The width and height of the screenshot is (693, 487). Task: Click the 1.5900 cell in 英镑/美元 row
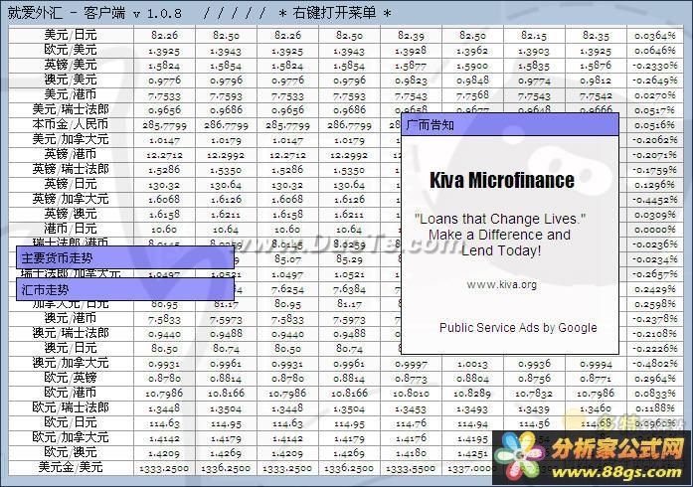point(472,66)
